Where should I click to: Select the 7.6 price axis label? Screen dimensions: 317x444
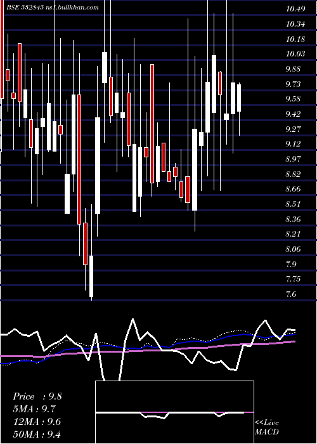(292, 294)
